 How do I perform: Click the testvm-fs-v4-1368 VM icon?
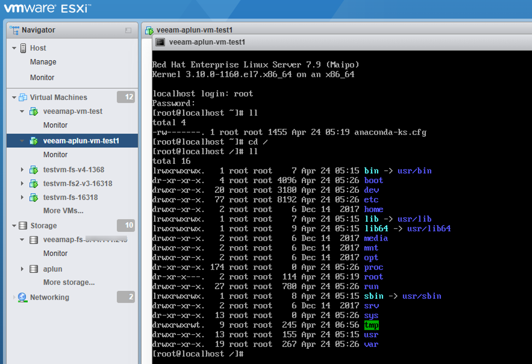34,170
